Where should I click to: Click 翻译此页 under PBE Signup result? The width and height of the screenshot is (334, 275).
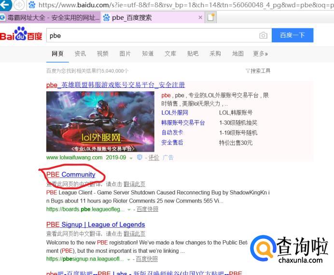tap(134, 234)
